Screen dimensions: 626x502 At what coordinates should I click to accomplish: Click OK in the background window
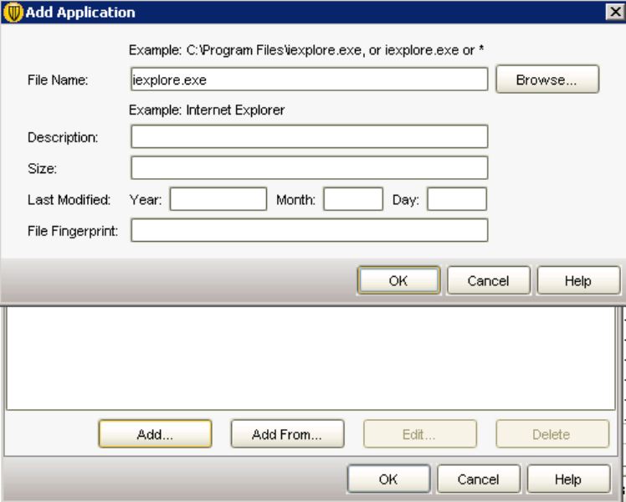pos(389,479)
